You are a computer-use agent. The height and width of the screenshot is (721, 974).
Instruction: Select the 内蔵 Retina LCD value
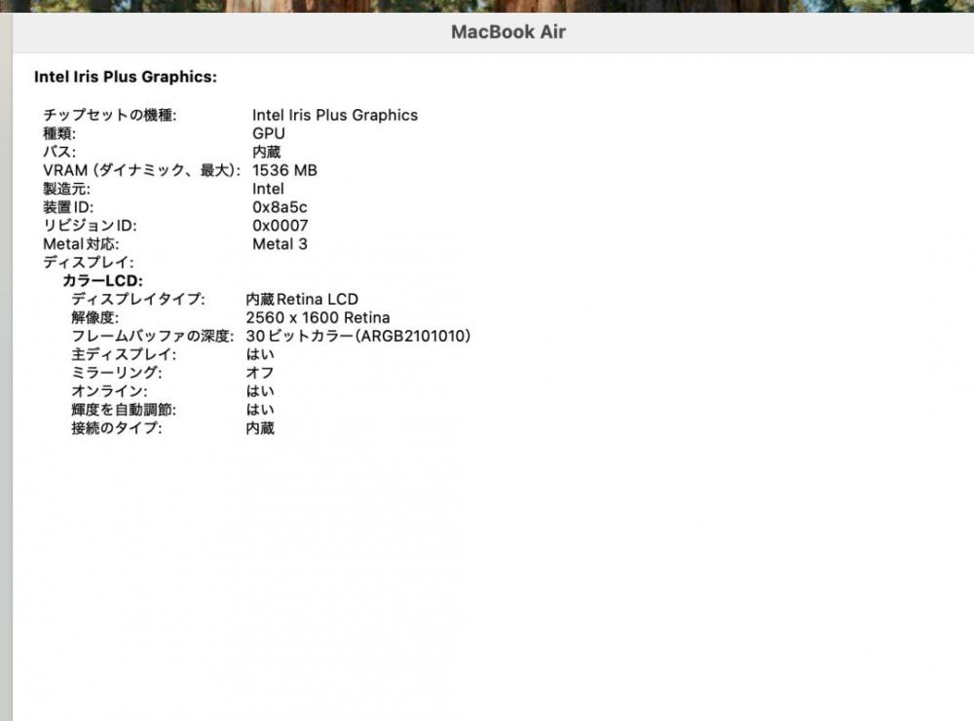[302, 299]
